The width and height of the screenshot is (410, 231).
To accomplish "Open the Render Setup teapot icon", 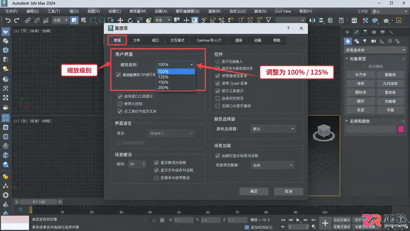I will pyautogui.click(x=386, y=21).
